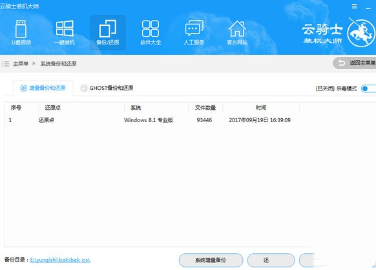The width and height of the screenshot is (376, 270).
Task: Click the timestamp 2017年09月19日 16:39:09
Action: (x=260, y=120)
